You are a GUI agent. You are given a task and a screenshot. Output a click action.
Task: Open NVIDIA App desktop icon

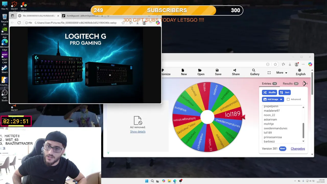tap(5, 32)
